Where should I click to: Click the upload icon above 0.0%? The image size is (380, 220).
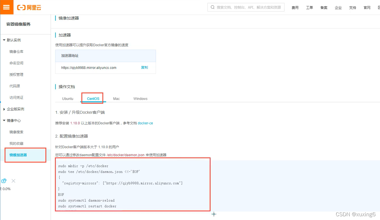pos(4,181)
